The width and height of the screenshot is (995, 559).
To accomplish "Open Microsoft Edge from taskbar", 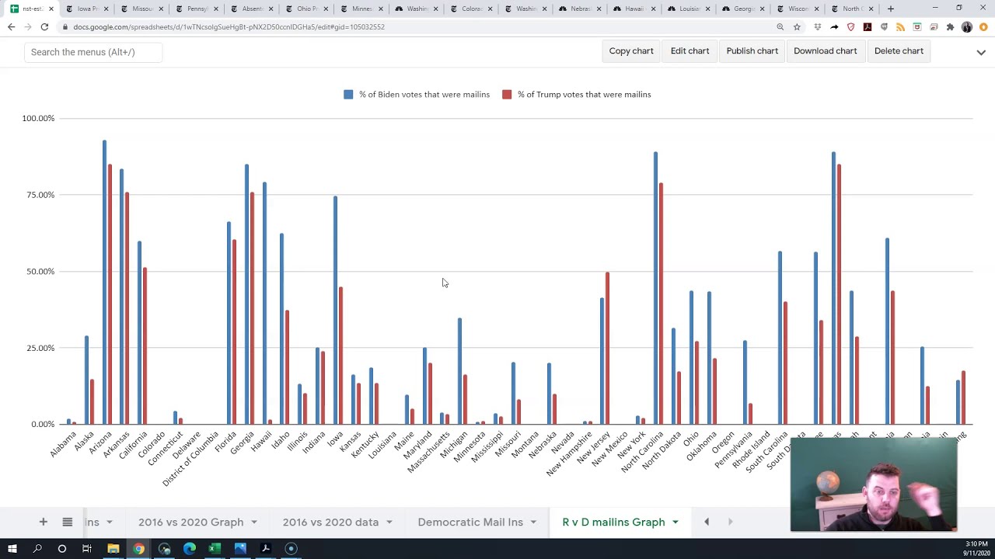I will point(189,549).
